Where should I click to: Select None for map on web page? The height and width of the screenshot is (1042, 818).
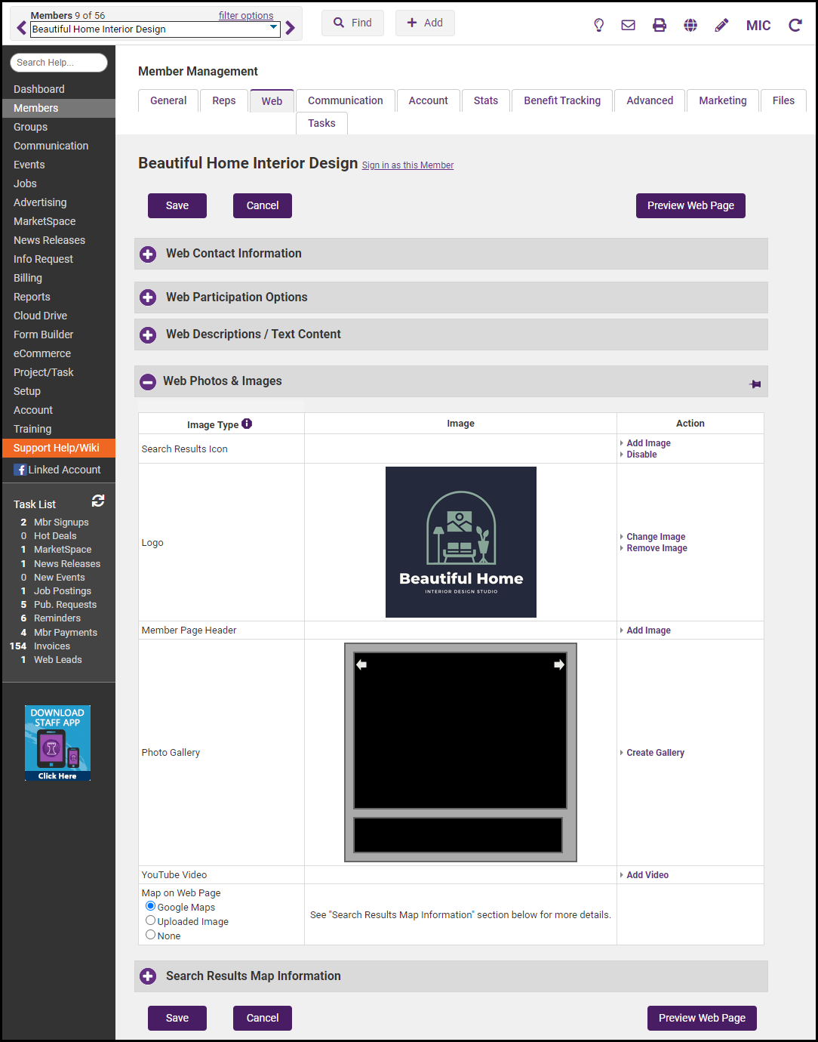[x=151, y=935]
